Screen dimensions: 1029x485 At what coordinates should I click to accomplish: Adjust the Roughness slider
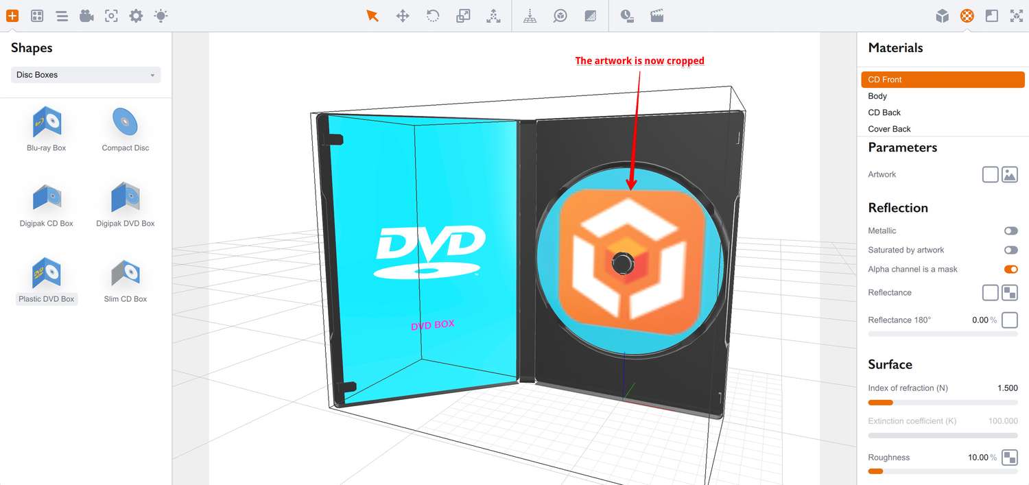tap(943, 471)
